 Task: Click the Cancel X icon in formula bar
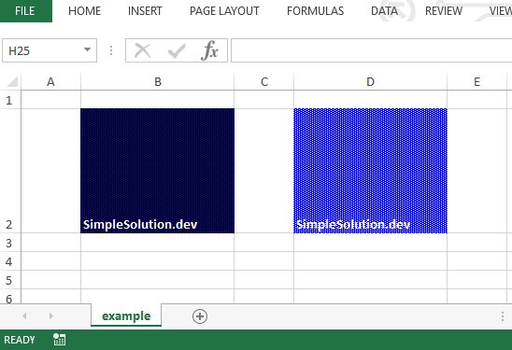143,50
